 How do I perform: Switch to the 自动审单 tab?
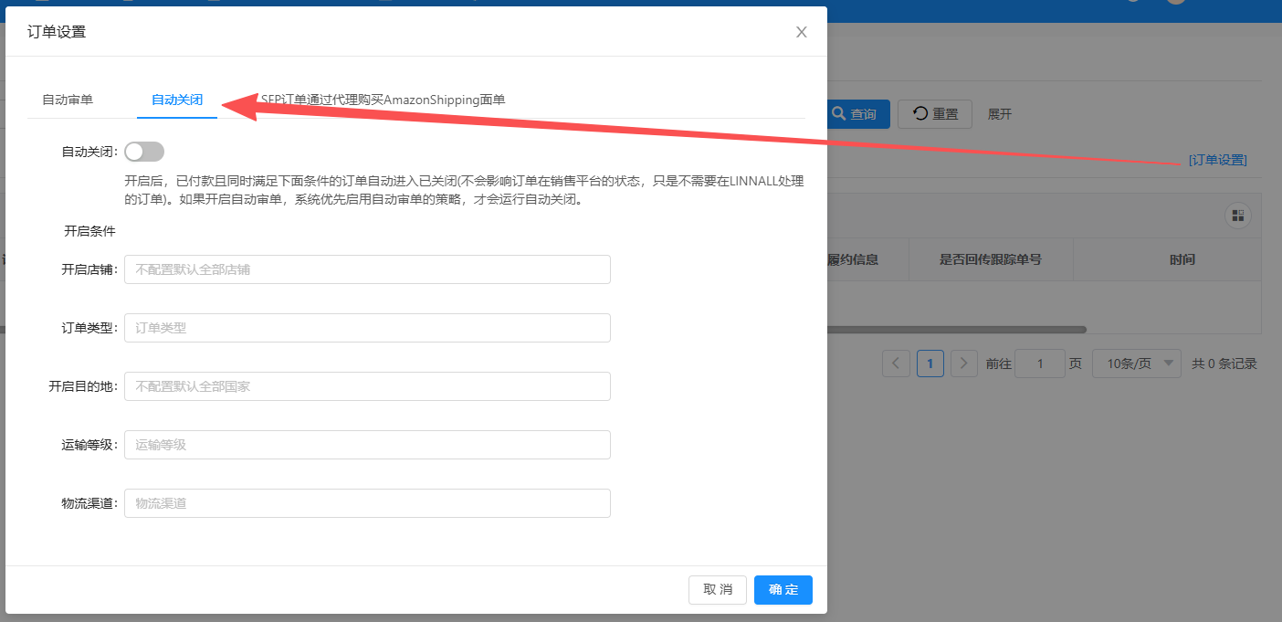coord(68,100)
